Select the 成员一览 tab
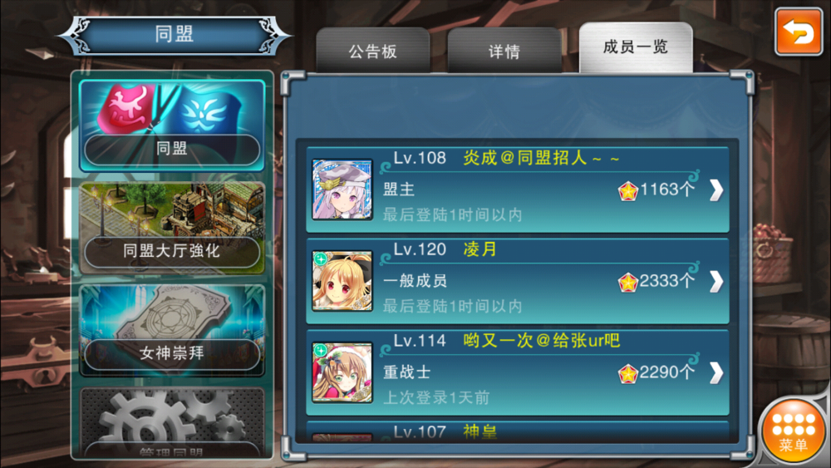The width and height of the screenshot is (831, 468). point(636,47)
